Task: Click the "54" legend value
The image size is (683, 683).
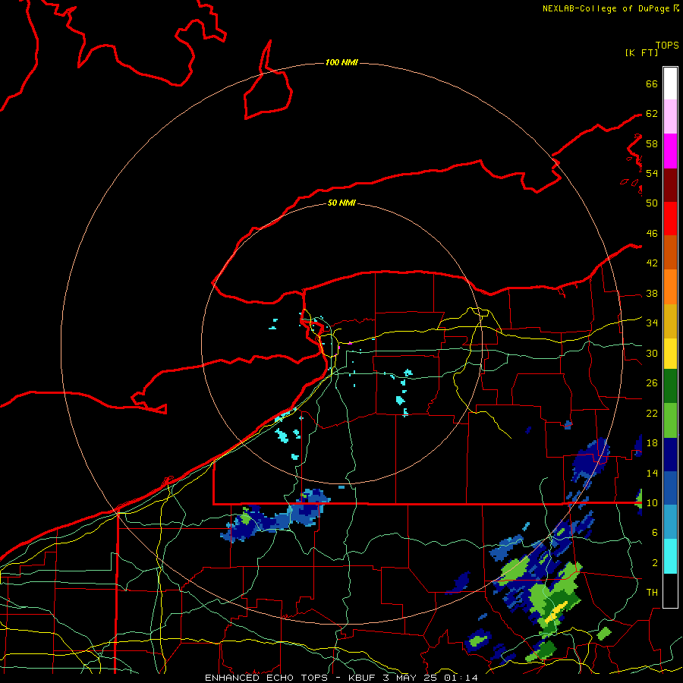Action: click(652, 173)
